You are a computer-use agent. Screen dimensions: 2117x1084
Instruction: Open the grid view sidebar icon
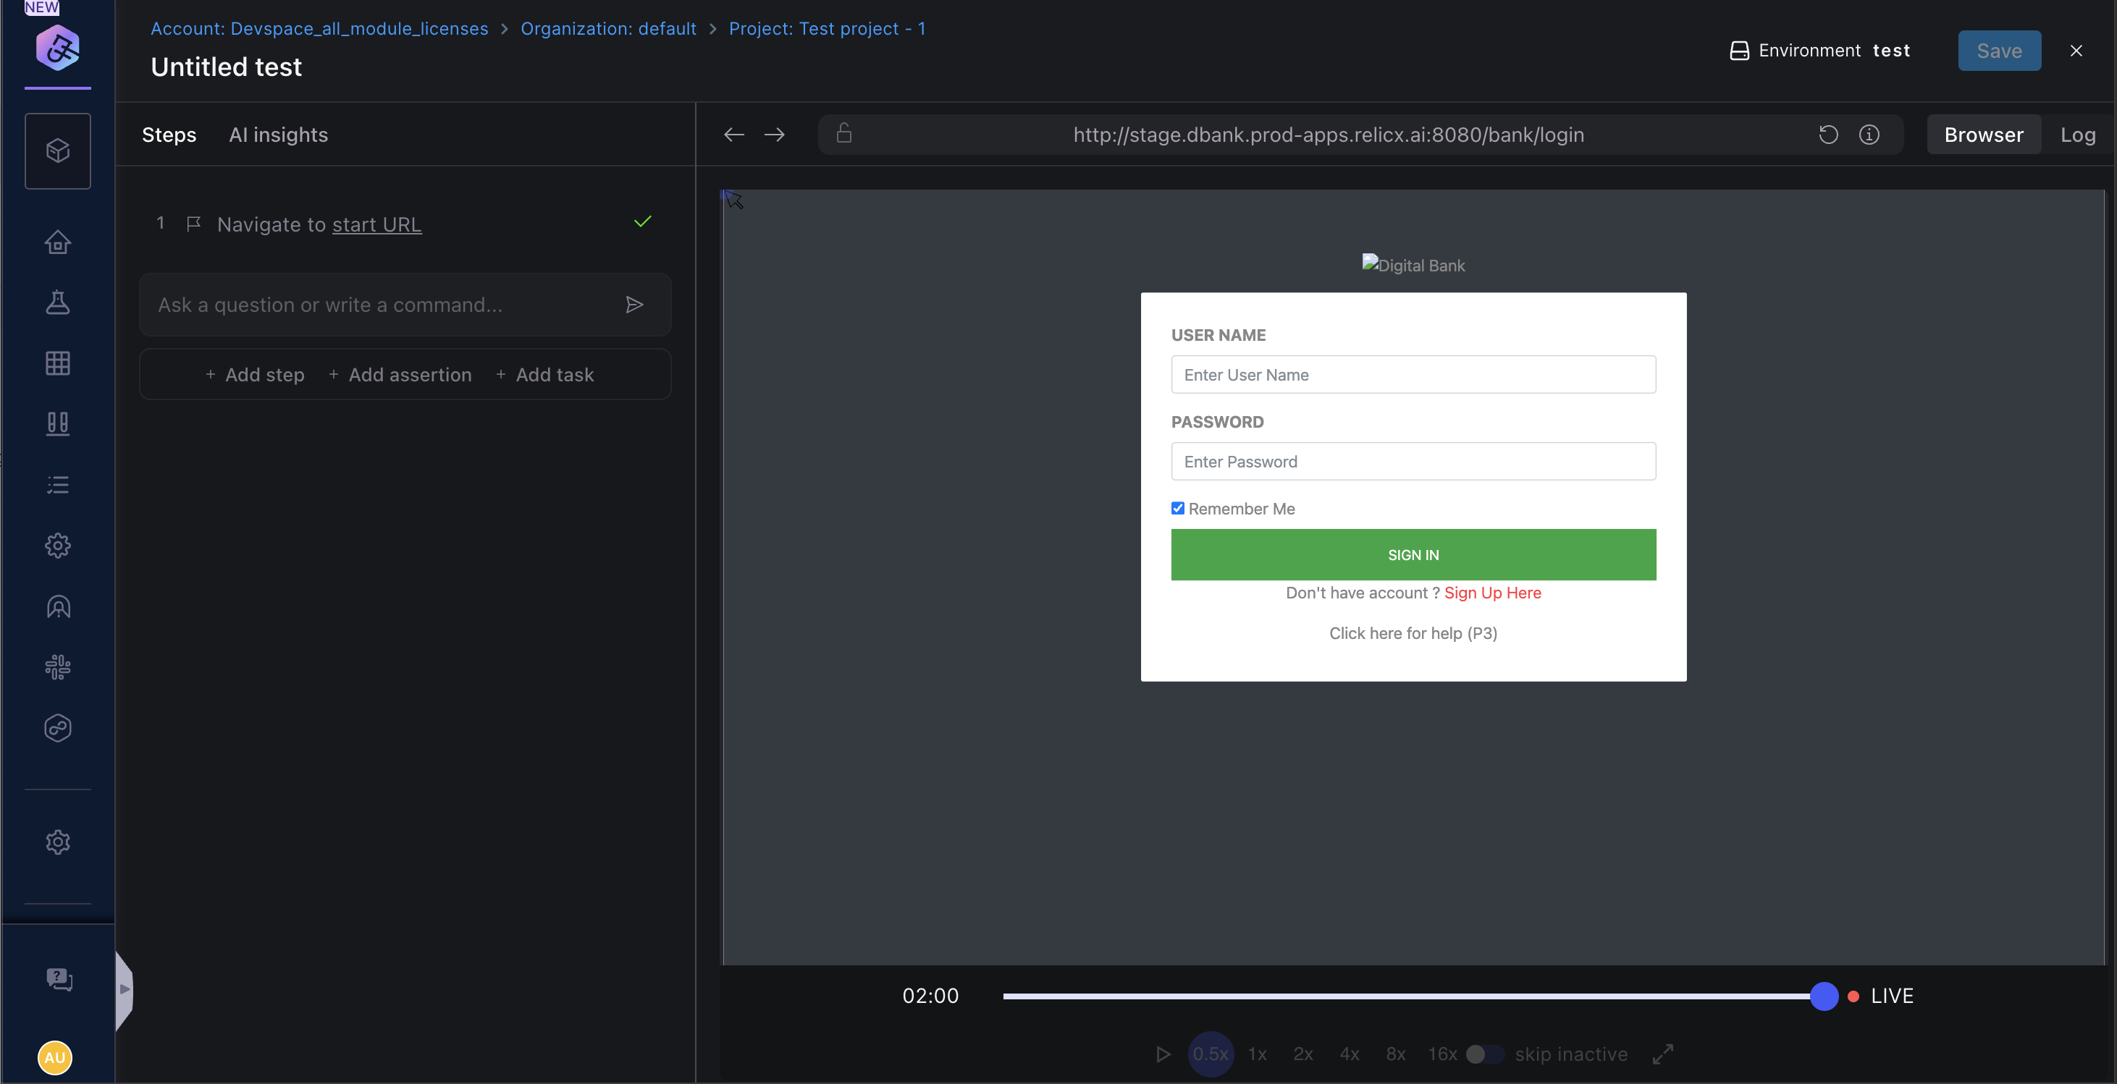[57, 363]
